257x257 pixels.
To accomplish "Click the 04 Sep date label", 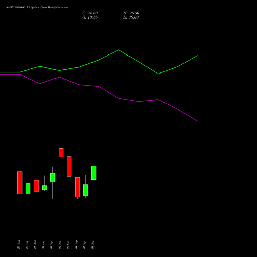I will click(x=76, y=244).
